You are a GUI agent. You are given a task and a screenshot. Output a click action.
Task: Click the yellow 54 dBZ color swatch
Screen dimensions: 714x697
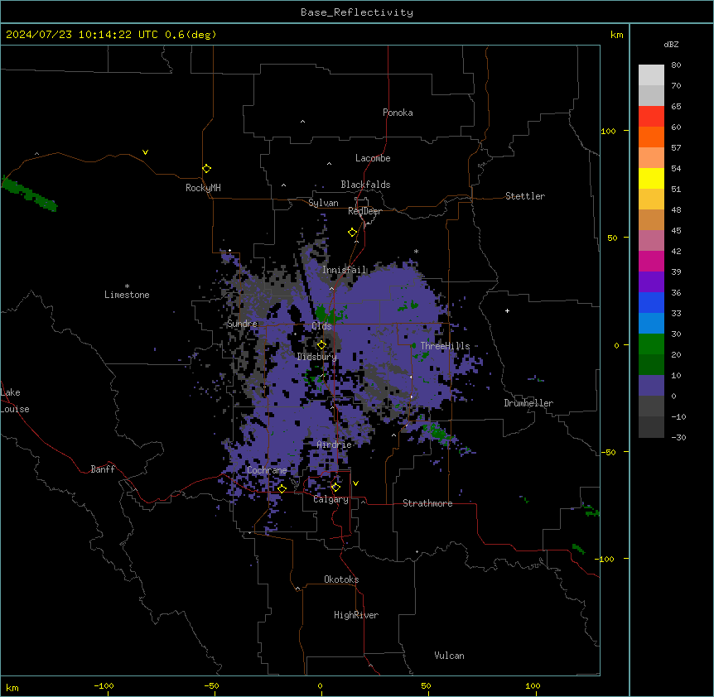click(x=651, y=178)
